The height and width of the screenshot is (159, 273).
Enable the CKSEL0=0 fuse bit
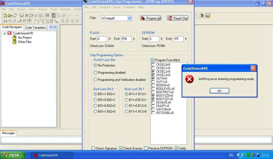pyautogui.click(x=153, y=65)
